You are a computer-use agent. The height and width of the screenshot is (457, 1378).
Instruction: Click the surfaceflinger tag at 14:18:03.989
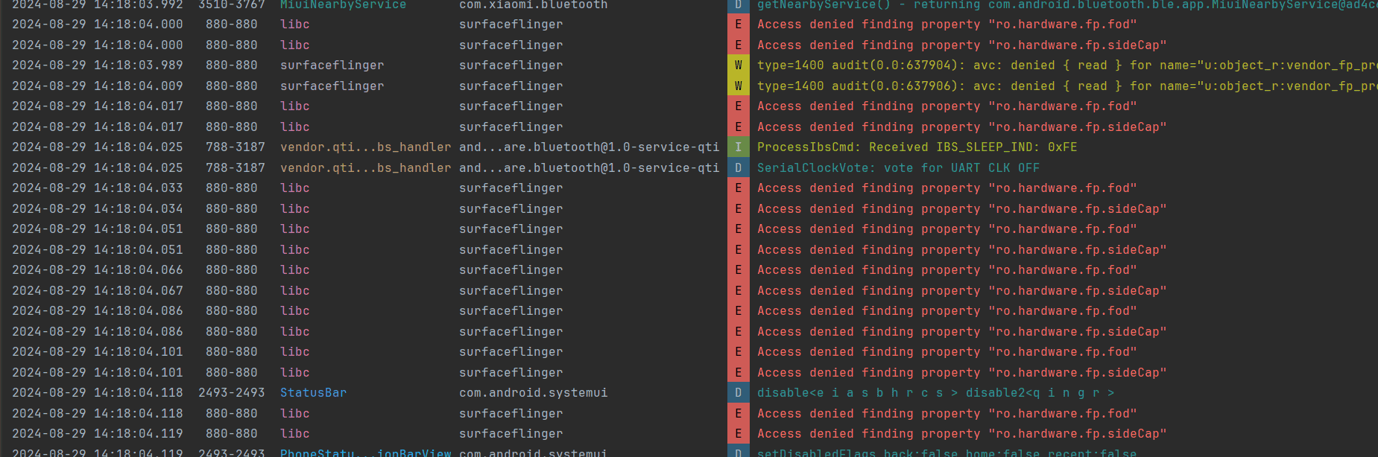[x=332, y=65]
